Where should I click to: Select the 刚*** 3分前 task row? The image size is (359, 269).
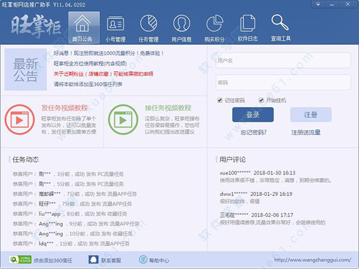point(68,174)
